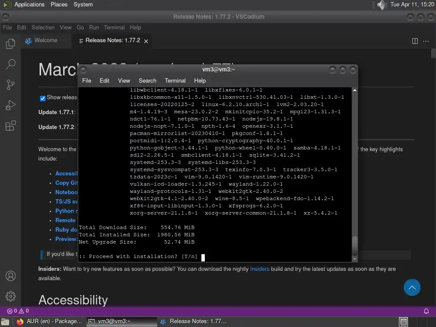Click terminal scrollbar up arrow
The height and width of the screenshot is (327, 436).
(355, 90)
